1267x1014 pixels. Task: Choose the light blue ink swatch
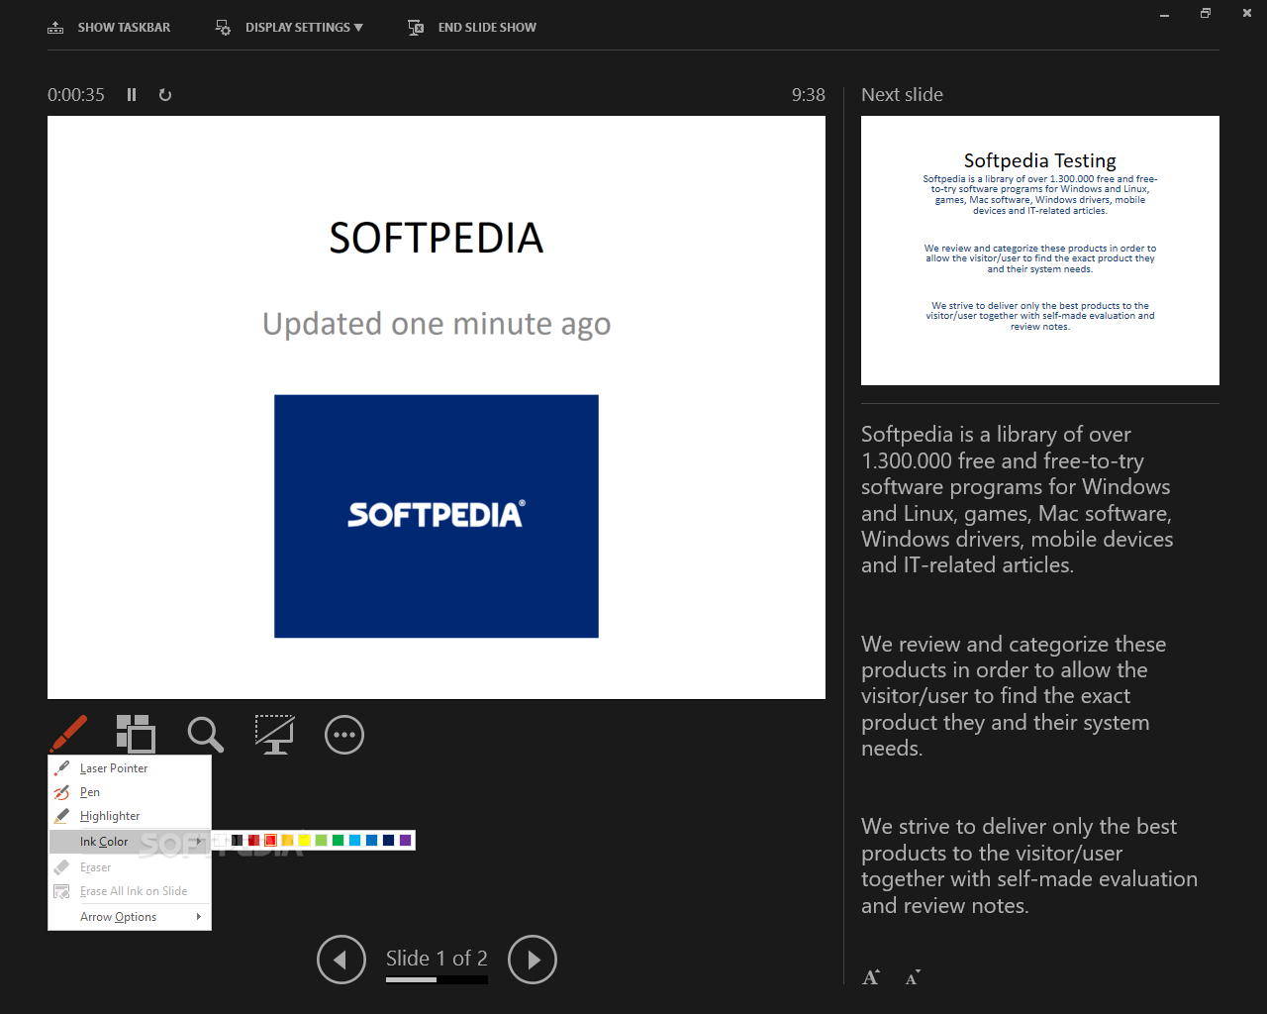[354, 840]
